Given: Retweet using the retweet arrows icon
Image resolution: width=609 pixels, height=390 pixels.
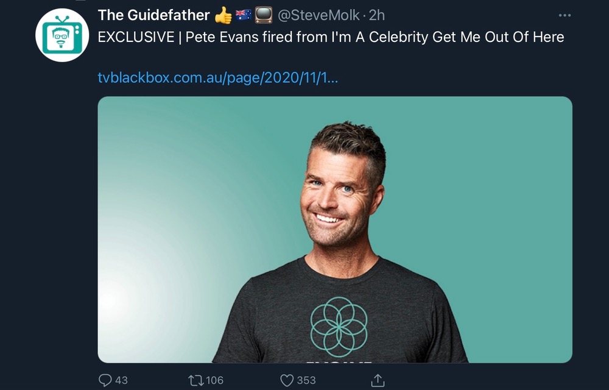Looking at the screenshot, I should (195, 380).
